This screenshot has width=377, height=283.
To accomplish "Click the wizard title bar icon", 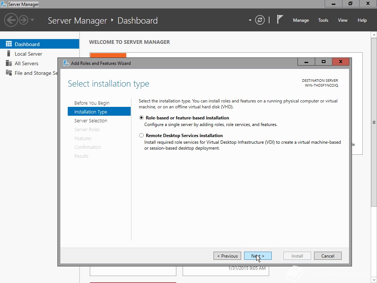I will coord(66,63).
